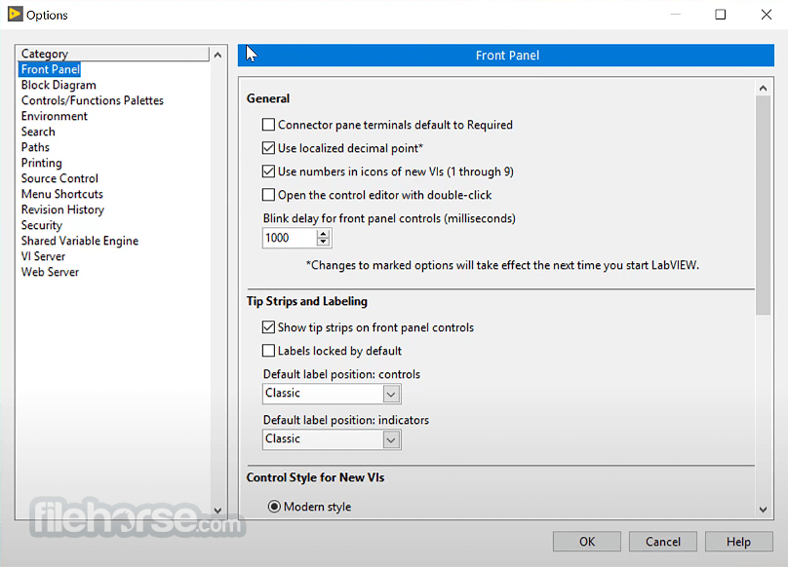
Task: Select Source Control category
Action: [59, 178]
